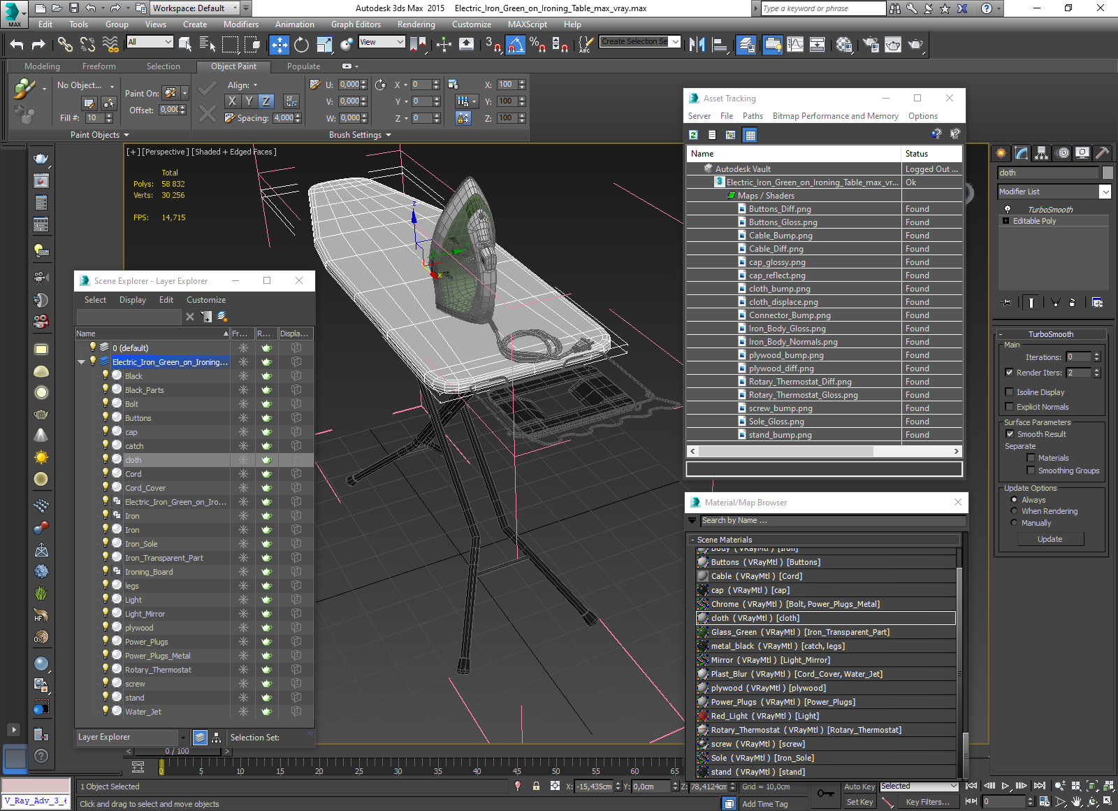Click Go to End playback button
This screenshot has width=1118, height=811.
(1040, 786)
